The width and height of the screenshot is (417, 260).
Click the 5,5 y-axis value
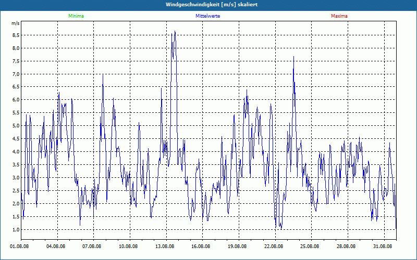[x=16, y=113]
